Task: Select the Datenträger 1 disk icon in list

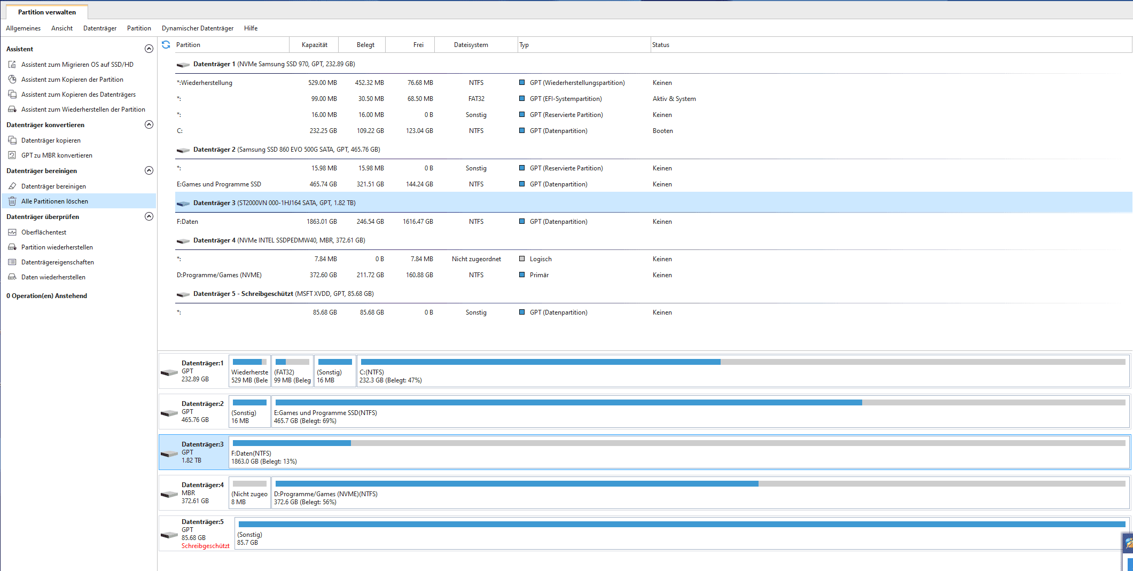Action: [x=183, y=65]
